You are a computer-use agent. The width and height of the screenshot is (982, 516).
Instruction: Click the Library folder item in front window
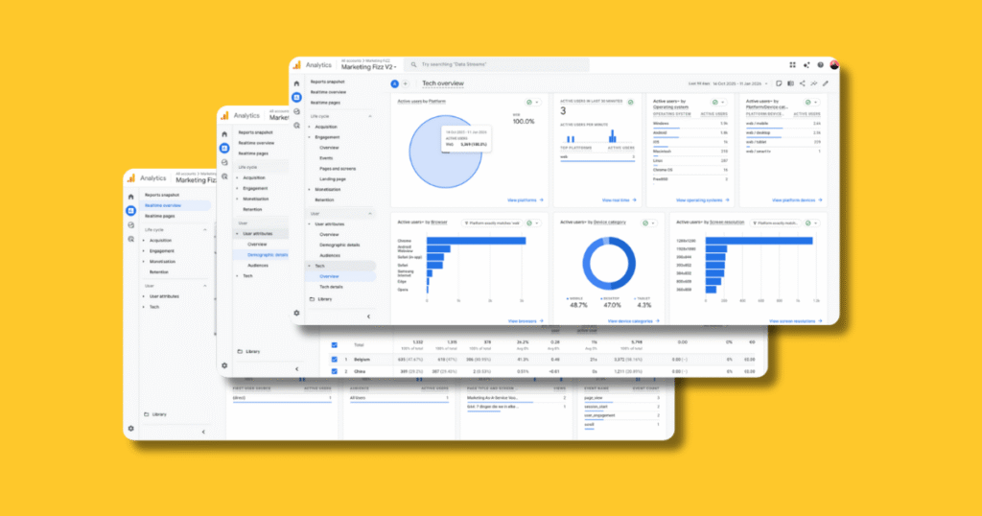(x=320, y=299)
